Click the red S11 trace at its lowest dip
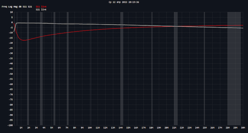The width and height of the screenshot is (248, 133). (24, 40)
